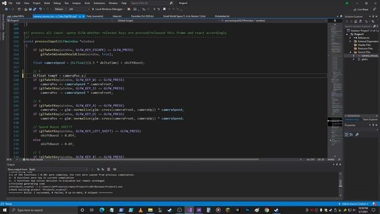Image resolution: width=380 pixels, height=214 pixels.
Task: Switch to the Ideas.txt tab
Action: (x=117, y=16)
